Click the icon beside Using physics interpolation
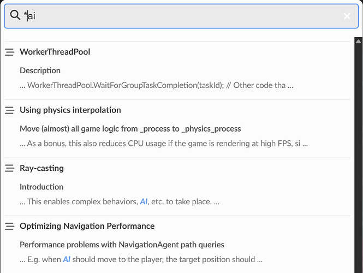The height and width of the screenshot is (273, 363). (x=9, y=110)
